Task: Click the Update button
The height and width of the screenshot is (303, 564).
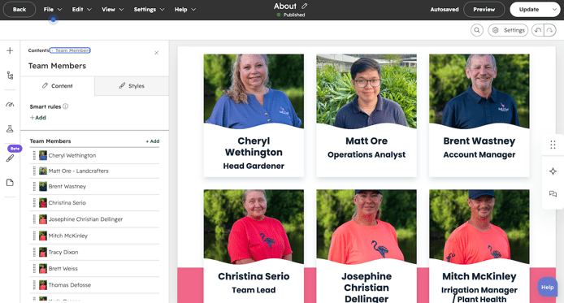Action: [x=529, y=10]
